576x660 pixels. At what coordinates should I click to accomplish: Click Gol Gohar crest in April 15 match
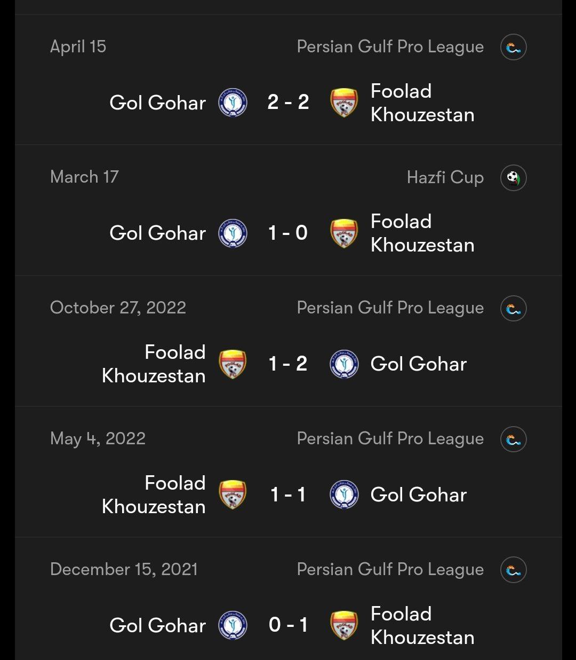point(233,103)
